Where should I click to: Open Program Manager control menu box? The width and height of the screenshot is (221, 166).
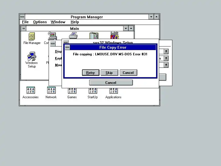tap(22, 17)
